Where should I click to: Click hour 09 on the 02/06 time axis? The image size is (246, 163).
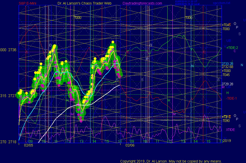[132, 141]
